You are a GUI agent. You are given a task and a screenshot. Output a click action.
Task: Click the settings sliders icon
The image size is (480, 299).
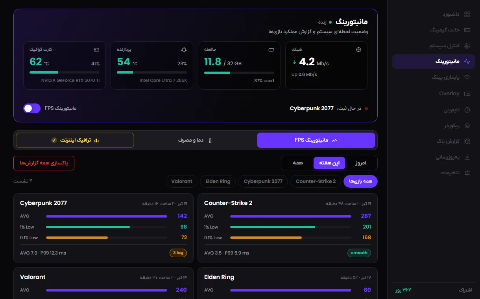[467, 173]
